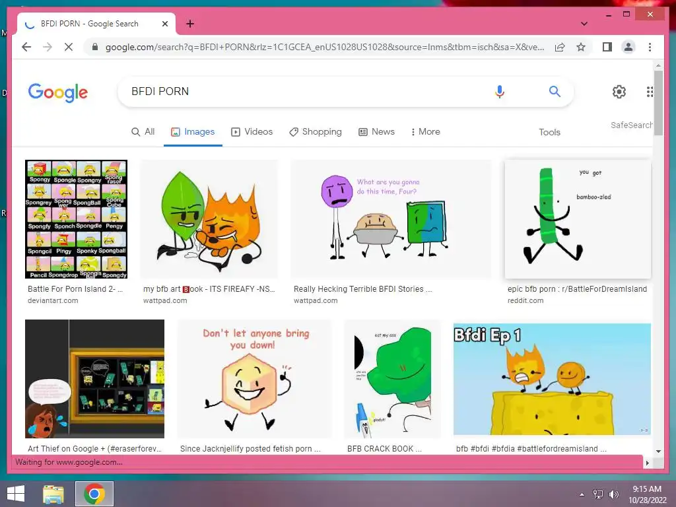Open the Chrome profile menu

click(628, 47)
